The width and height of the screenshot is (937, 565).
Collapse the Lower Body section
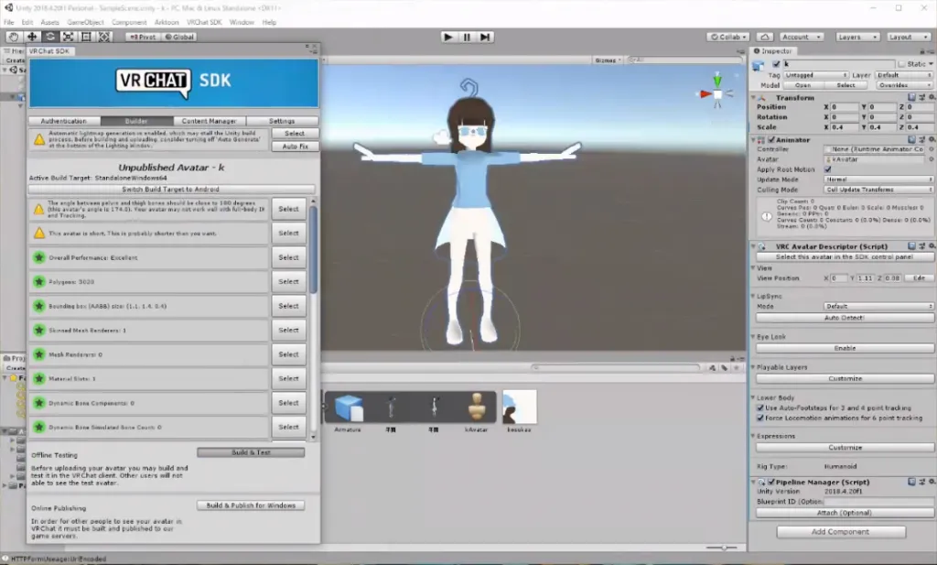pos(754,397)
